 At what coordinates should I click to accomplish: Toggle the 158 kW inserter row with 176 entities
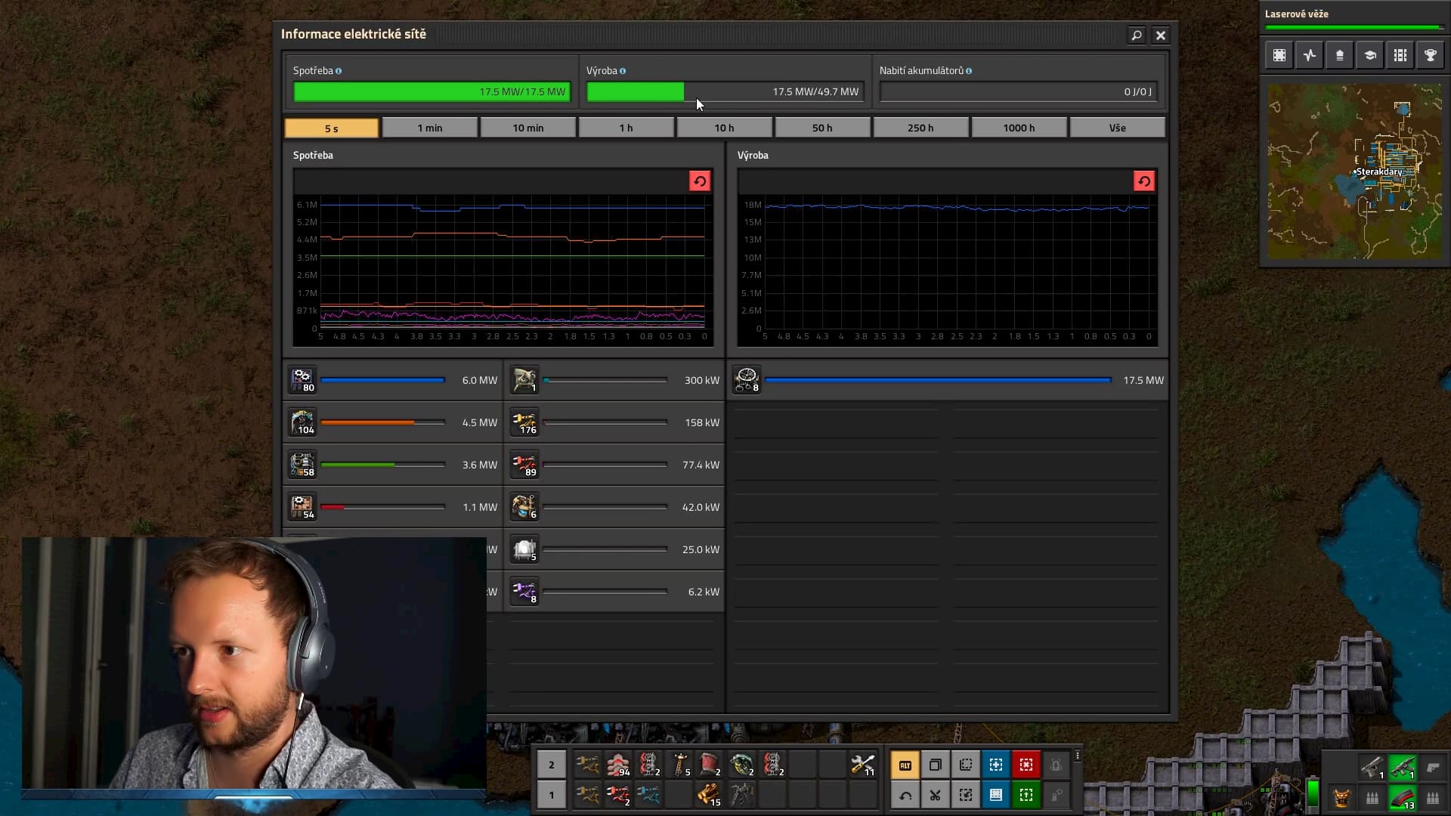coord(614,422)
